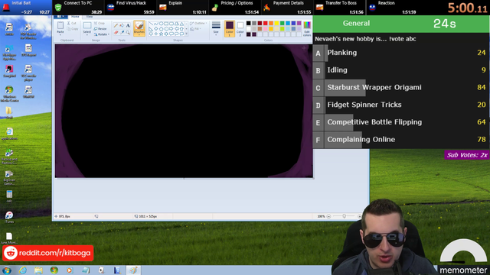The height and width of the screenshot is (275, 490).
Task: Open the Paint file menu button
Action: (x=60, y=17)
